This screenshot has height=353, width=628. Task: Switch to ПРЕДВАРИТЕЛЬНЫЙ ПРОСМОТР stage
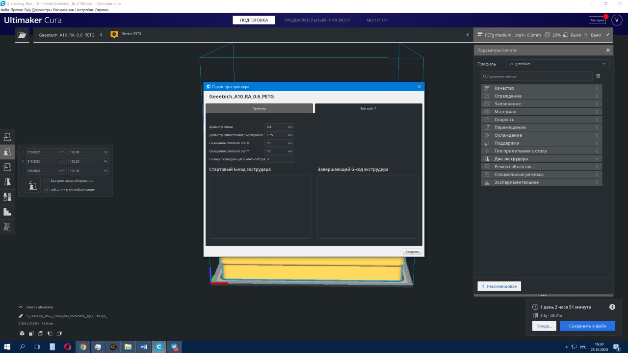[x=317, y=20]
